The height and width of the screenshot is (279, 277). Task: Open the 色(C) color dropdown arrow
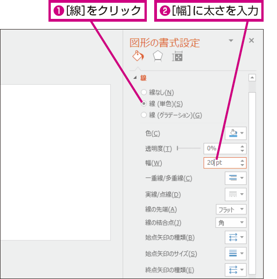pos(242,133)
